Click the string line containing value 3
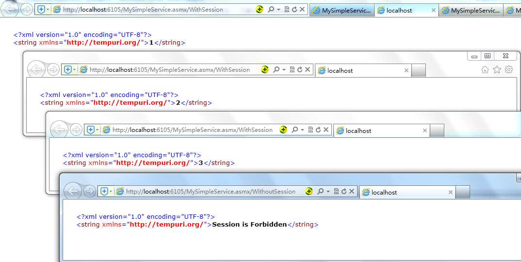The image size is (521, 262). coord(149,163)
